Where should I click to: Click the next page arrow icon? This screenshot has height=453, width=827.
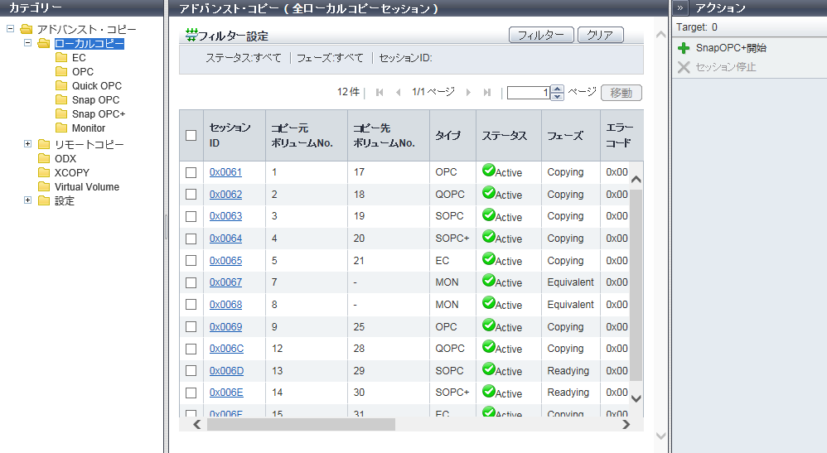(x=468, y=93)
